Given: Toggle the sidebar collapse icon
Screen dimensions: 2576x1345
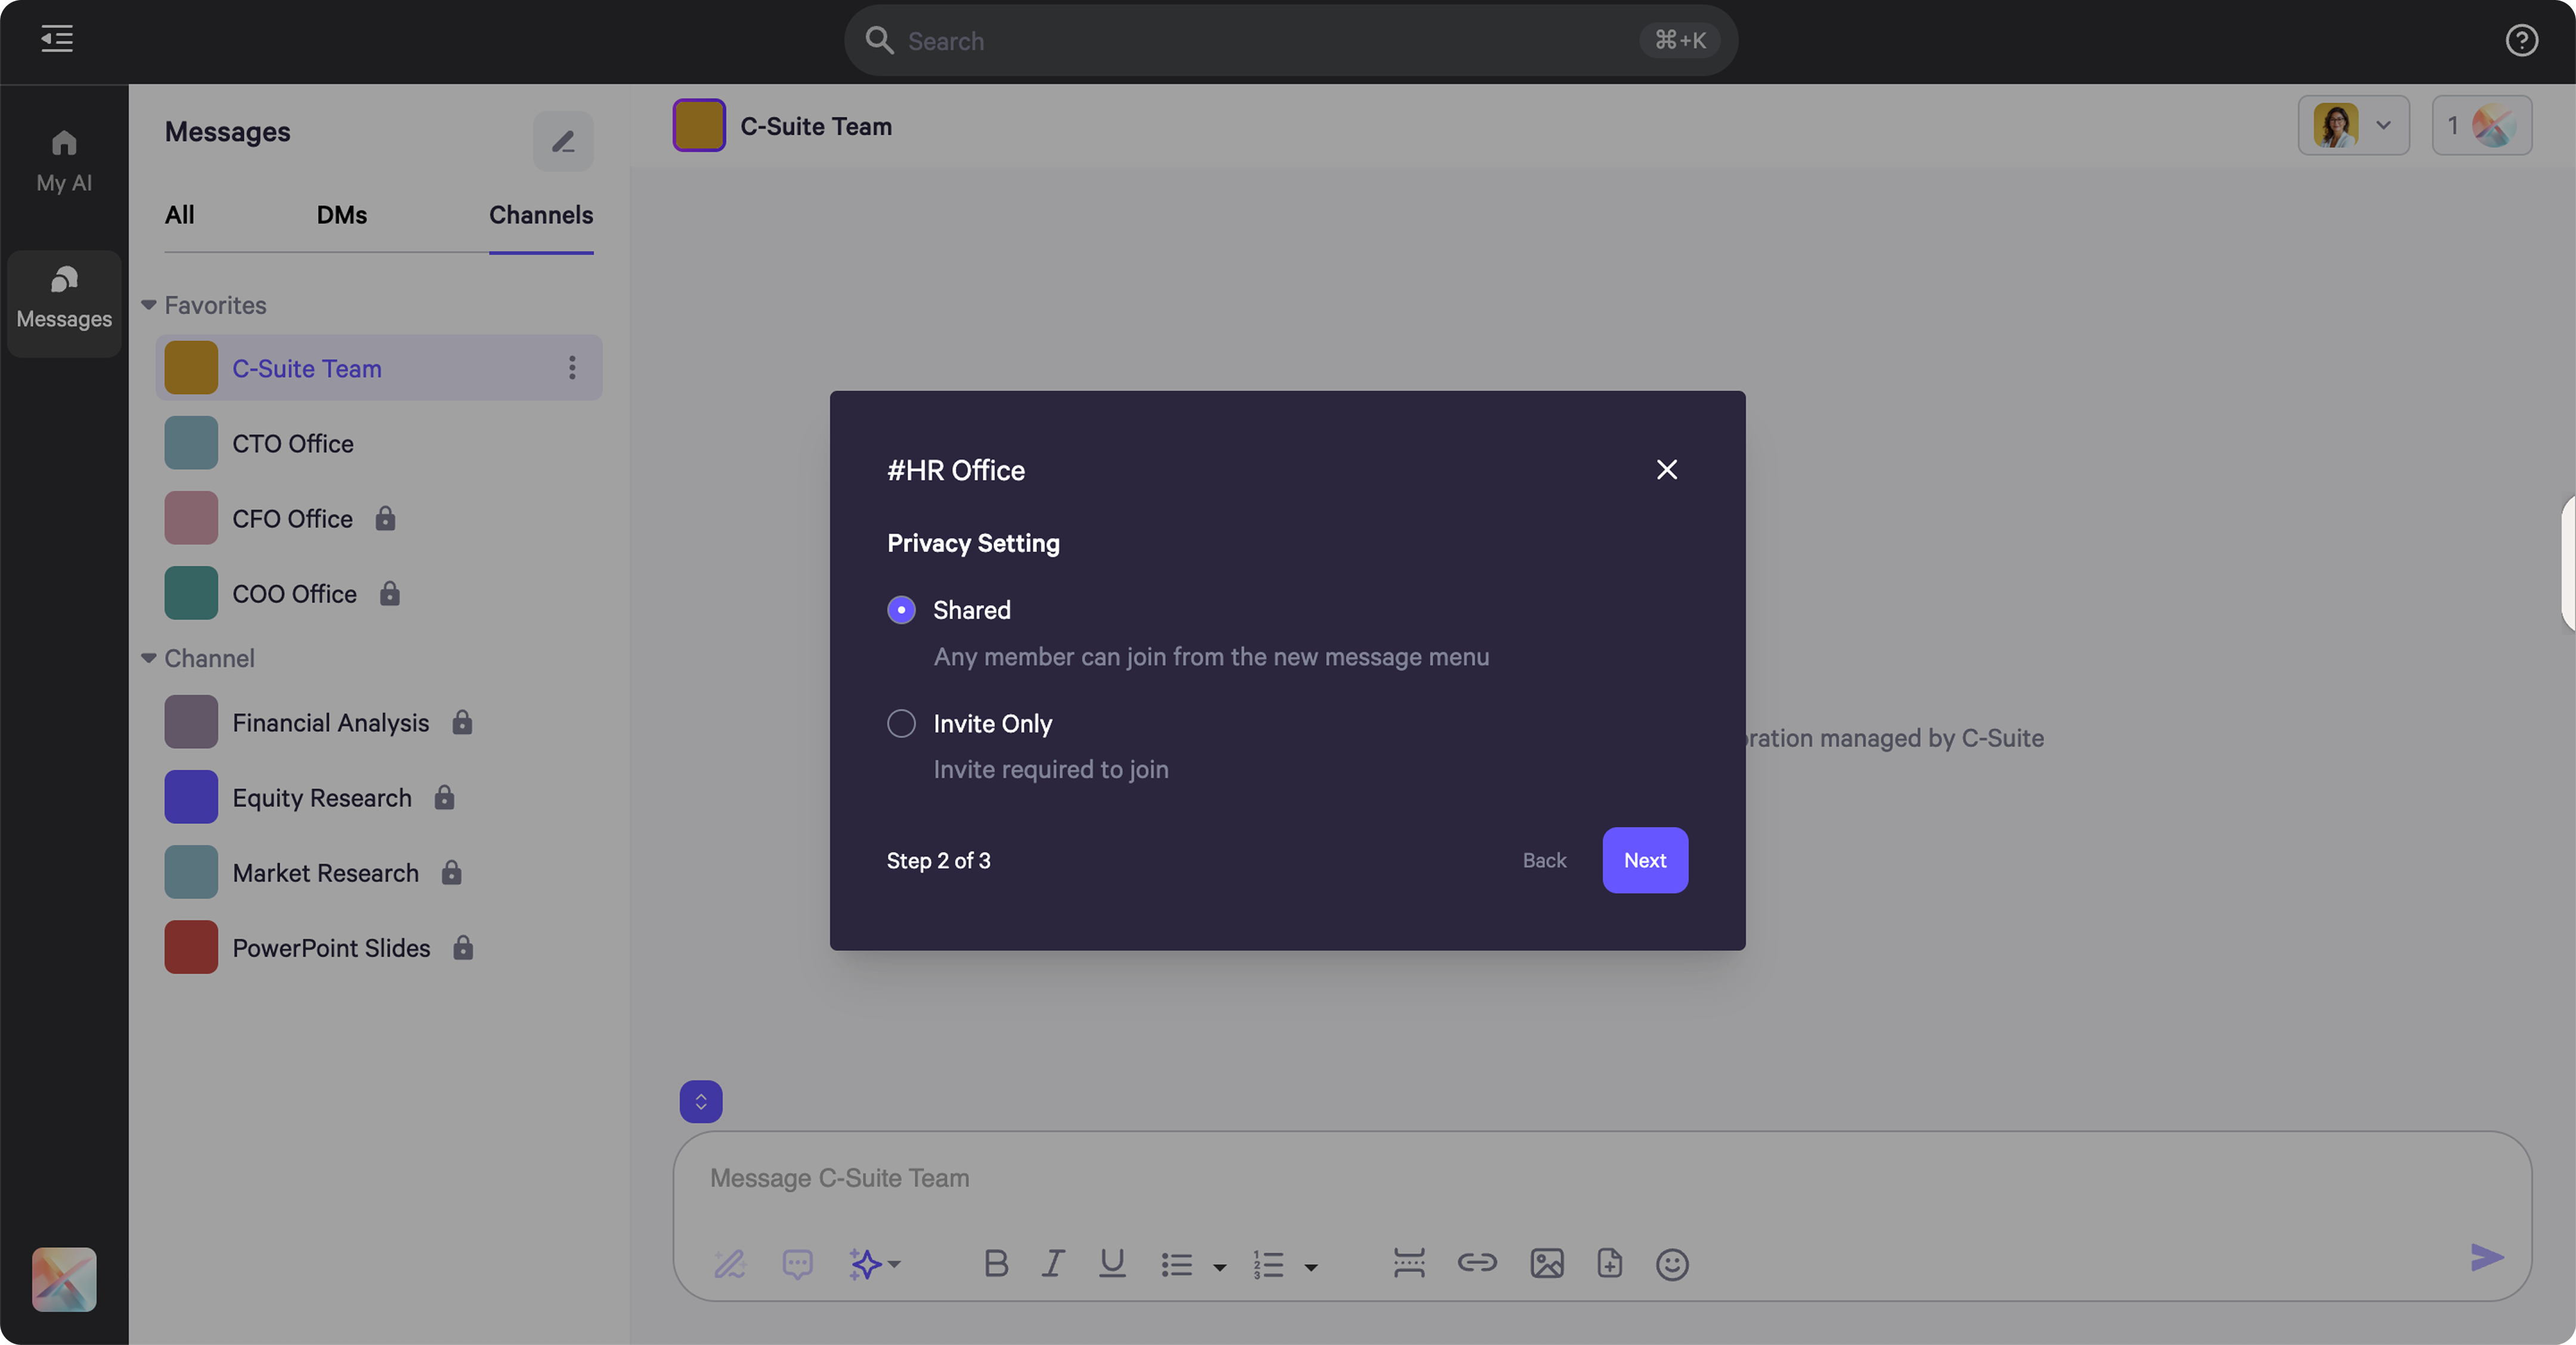Looking at the screenshot, I should tap(57, 39).
